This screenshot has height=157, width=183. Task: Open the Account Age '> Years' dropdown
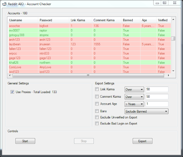[134, 104]
